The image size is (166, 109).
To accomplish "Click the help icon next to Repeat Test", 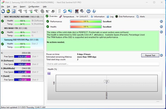I will (x=161, y=55).
